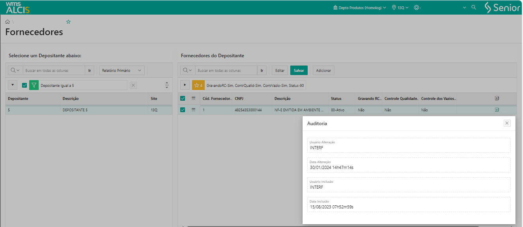523x227 pixels.
Task: Focus Fornecedores 'Buscar em todas as colunas' field
Action: tap(226, 70)
